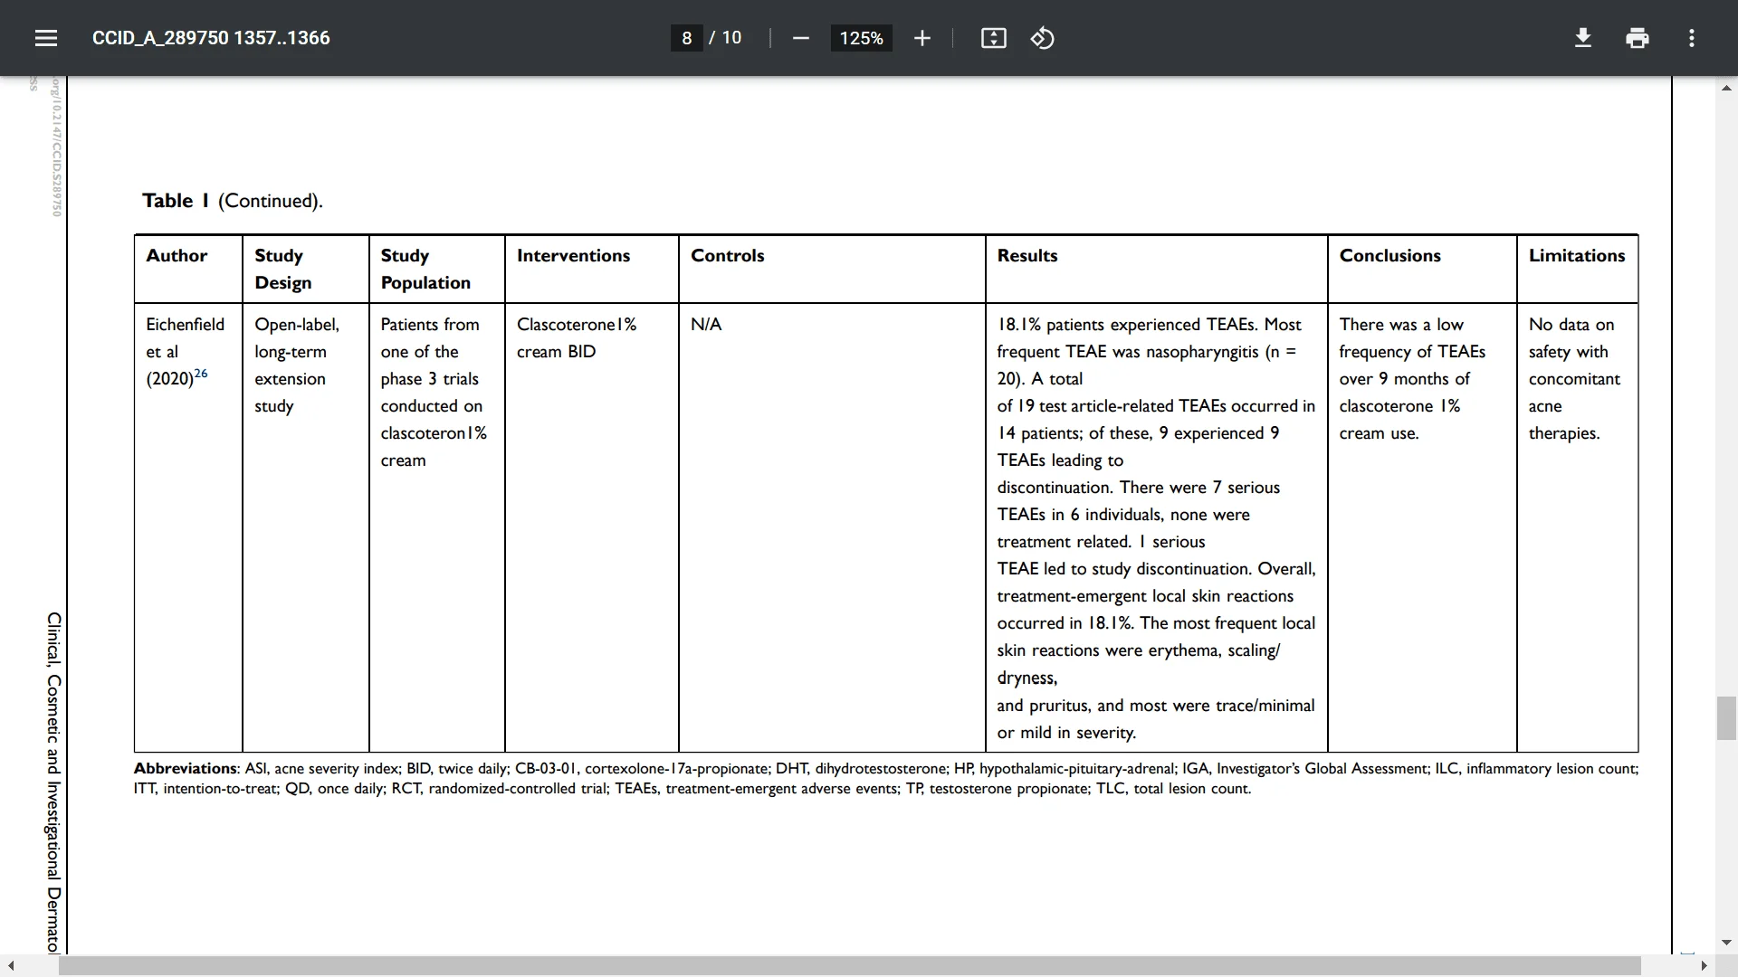Click the fit-to-page screen icon

pos(993,38)
